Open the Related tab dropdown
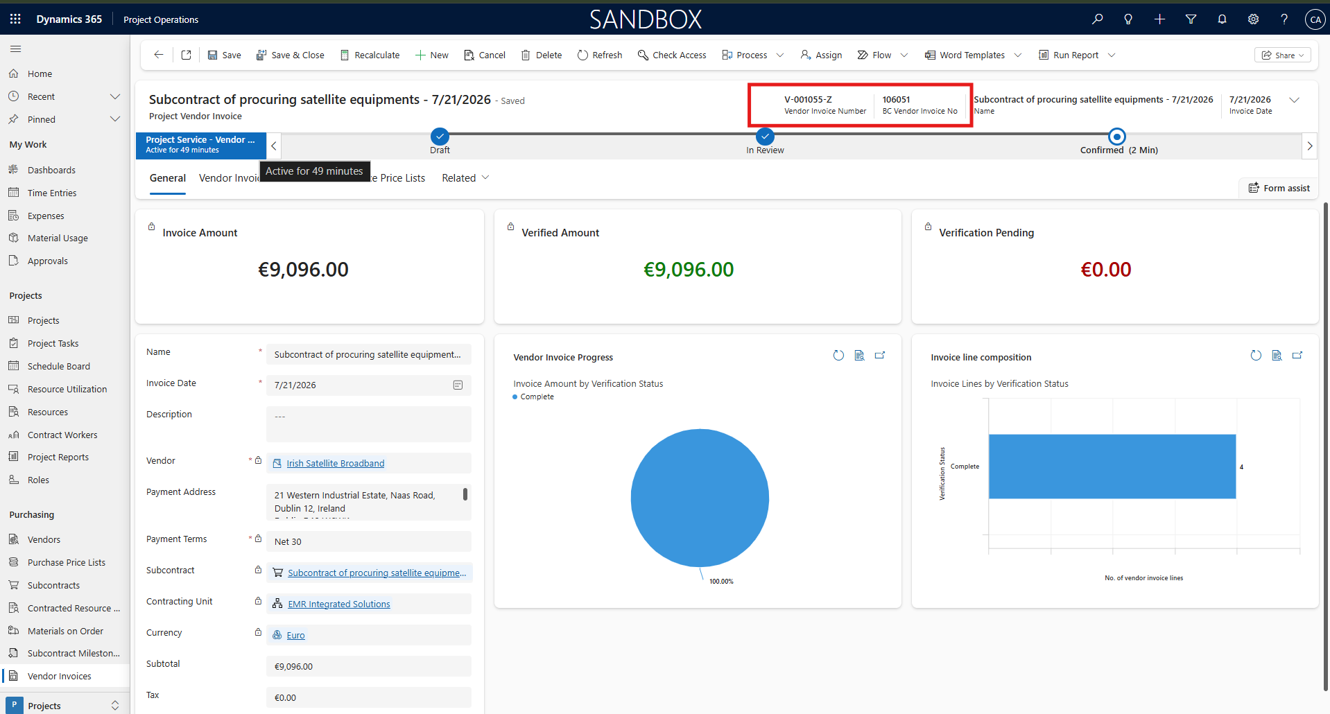 tap(466, 178)
